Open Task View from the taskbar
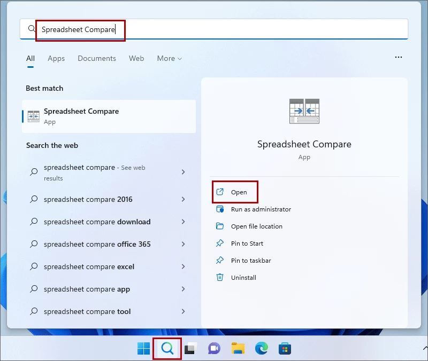428x361 pixels. pos(190,348)
